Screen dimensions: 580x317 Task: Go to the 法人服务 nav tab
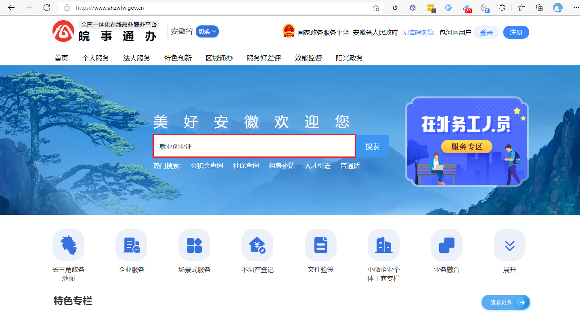136,58
